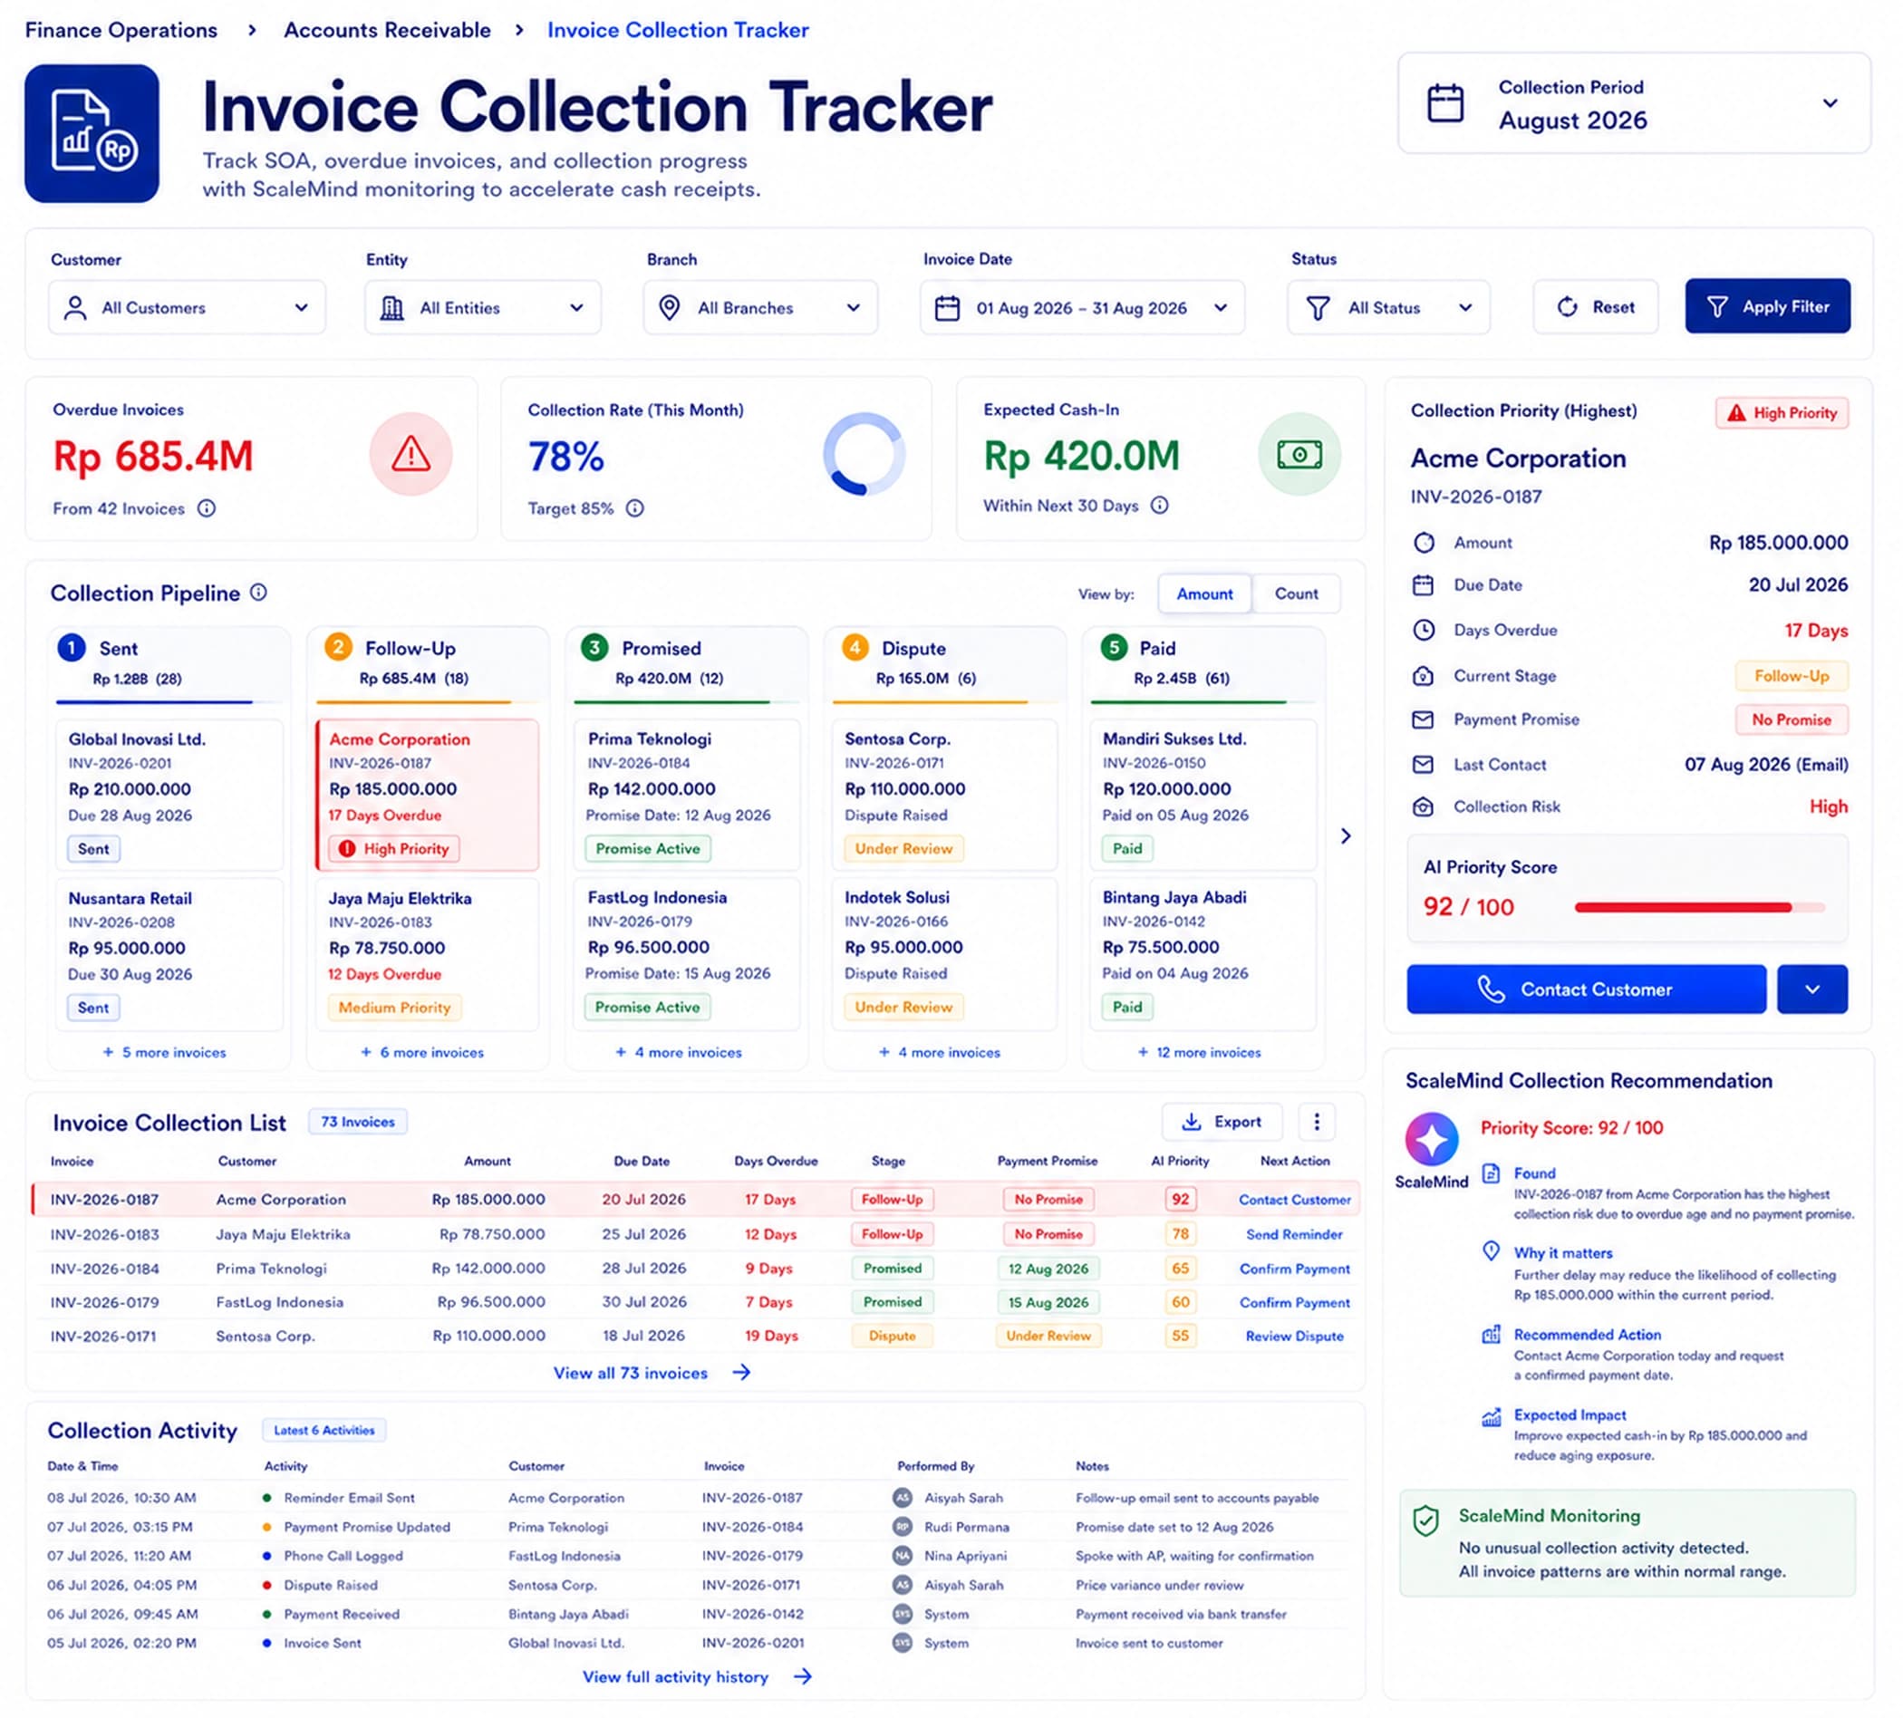Expand 4 more invoices under Promised
1903x1718 pixels.
point(680,1053)
